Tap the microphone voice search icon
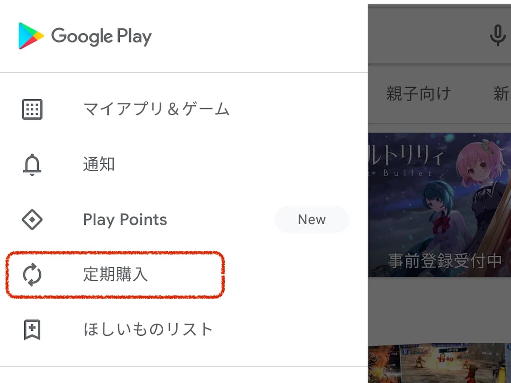The width and height of the screenshot is (511, 383). 497,36
